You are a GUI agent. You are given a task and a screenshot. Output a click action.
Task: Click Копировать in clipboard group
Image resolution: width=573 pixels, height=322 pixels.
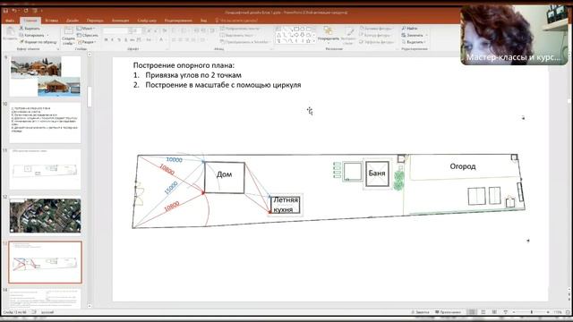click(31, 35)
